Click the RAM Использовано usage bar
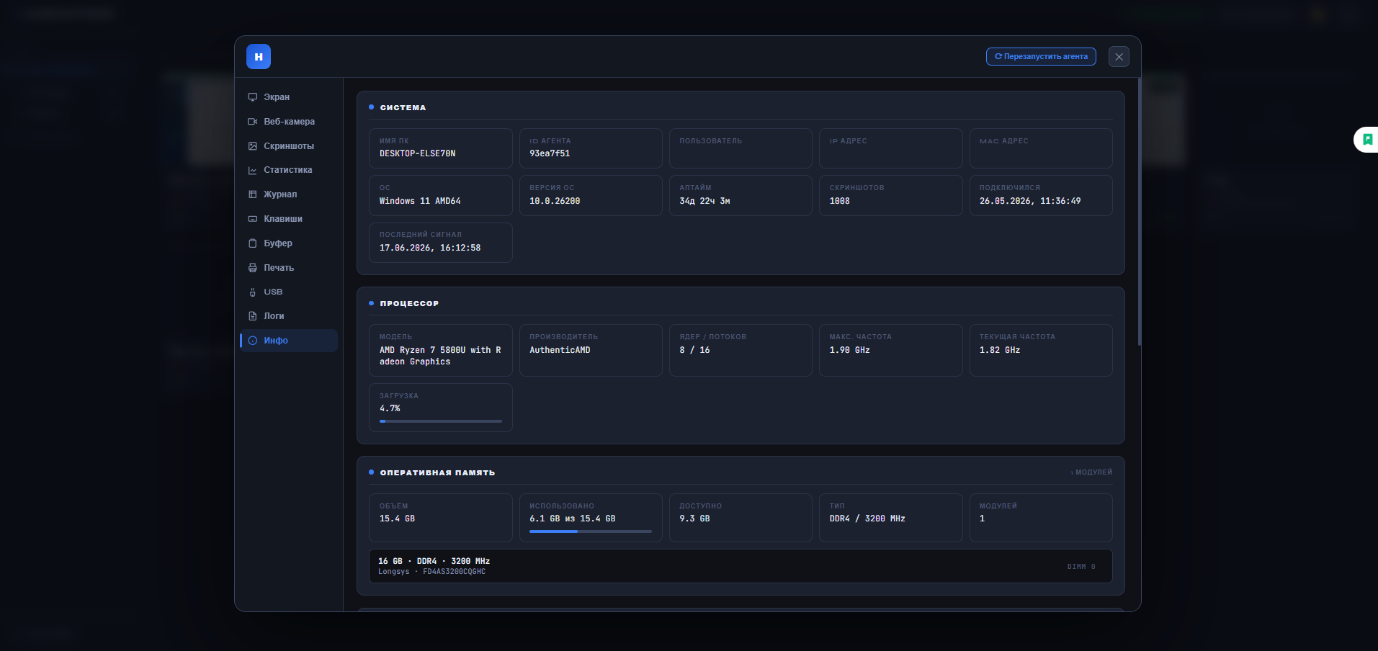This screenshot has height=651, width=1378. tap(591, 531)
